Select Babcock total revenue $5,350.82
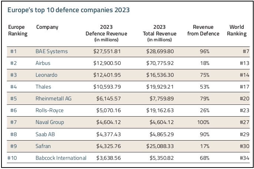The height and width of the screenshot is (169, 254). [162, 158]
